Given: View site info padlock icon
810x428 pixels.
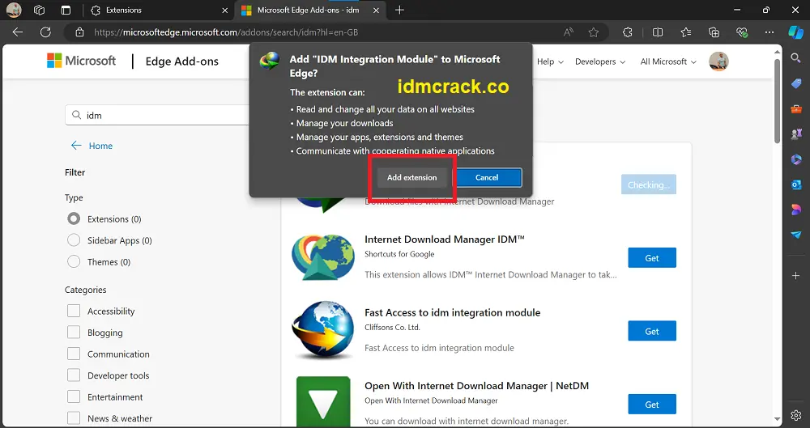Looking at the screenshot, I should (x=79, y=32).
